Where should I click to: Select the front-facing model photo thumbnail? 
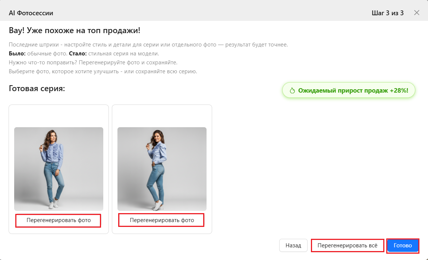pyautogui.click(x=59, y=169)
